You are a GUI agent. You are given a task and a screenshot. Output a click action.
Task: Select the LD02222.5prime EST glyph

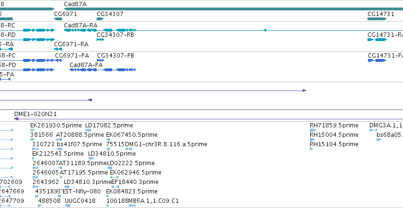coord(109,168)
